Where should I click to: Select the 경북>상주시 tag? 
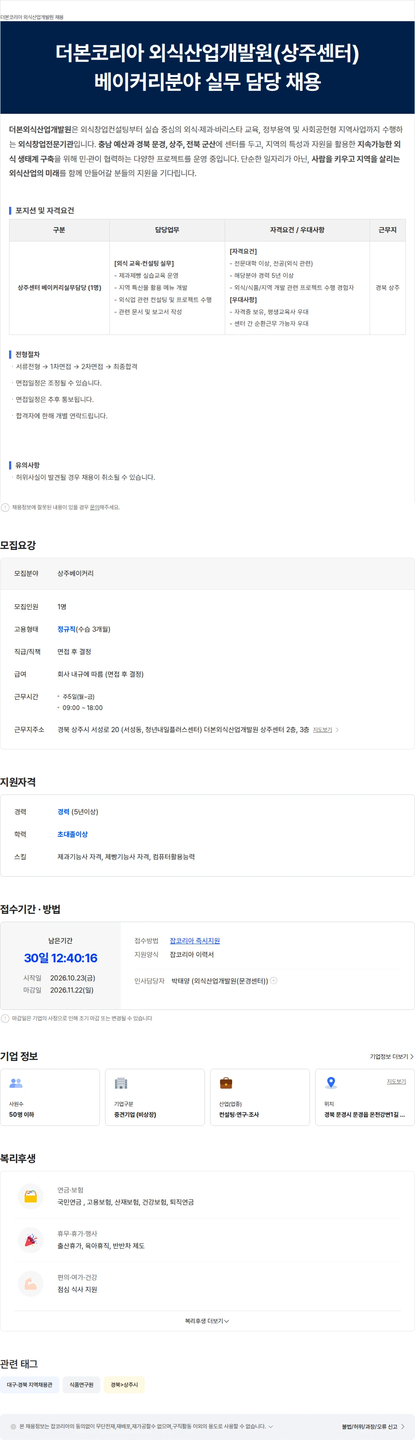click(124, 1384)
